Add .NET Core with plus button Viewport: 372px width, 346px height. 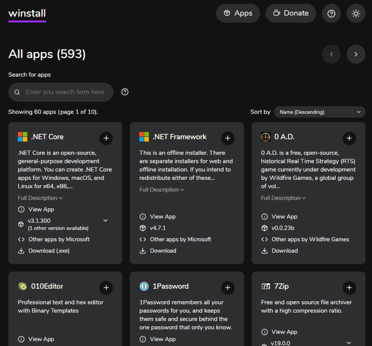pyautogui.click(x=106, y=138)
